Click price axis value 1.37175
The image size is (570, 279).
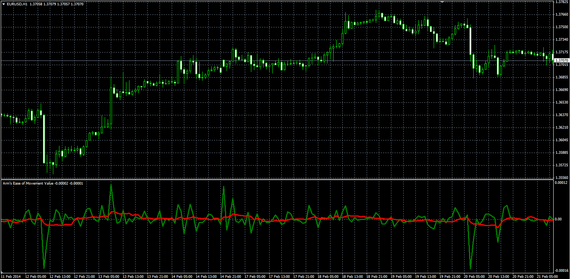pyautogui.click(x=562, y=52)
